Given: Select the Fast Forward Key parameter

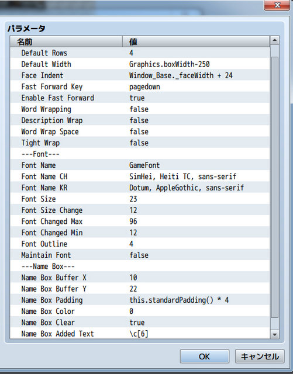Looking at the screenshot, I should [140, 86].
